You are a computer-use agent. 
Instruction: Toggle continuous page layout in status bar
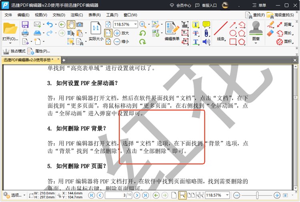coord(182,195)
